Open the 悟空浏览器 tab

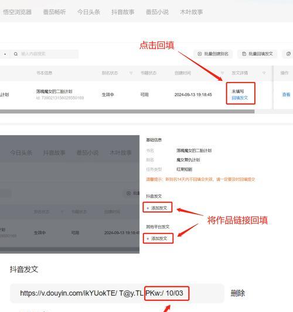(x=18, y=12)
